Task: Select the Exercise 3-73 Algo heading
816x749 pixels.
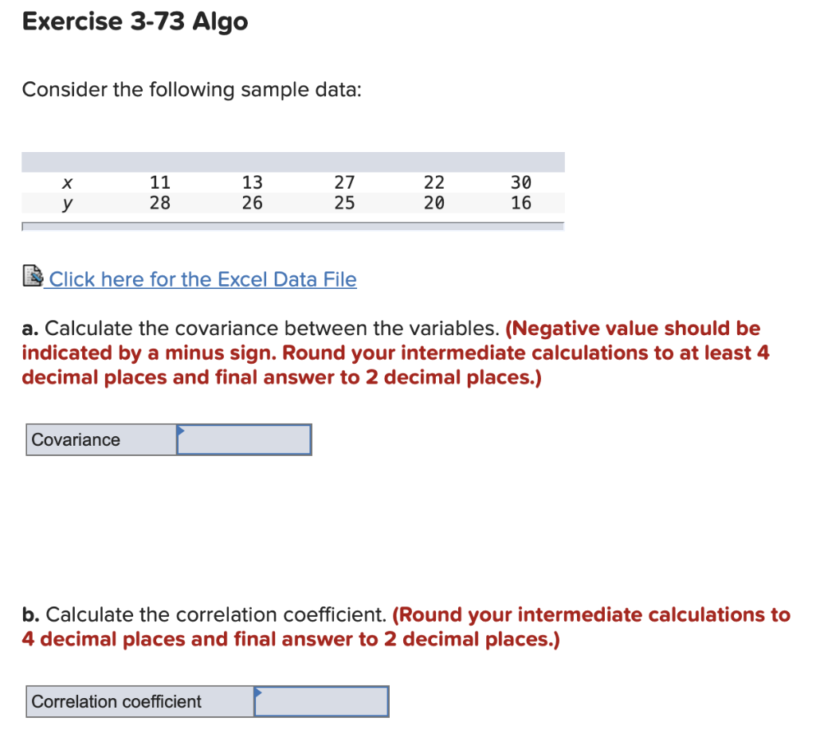Action: 135,21
